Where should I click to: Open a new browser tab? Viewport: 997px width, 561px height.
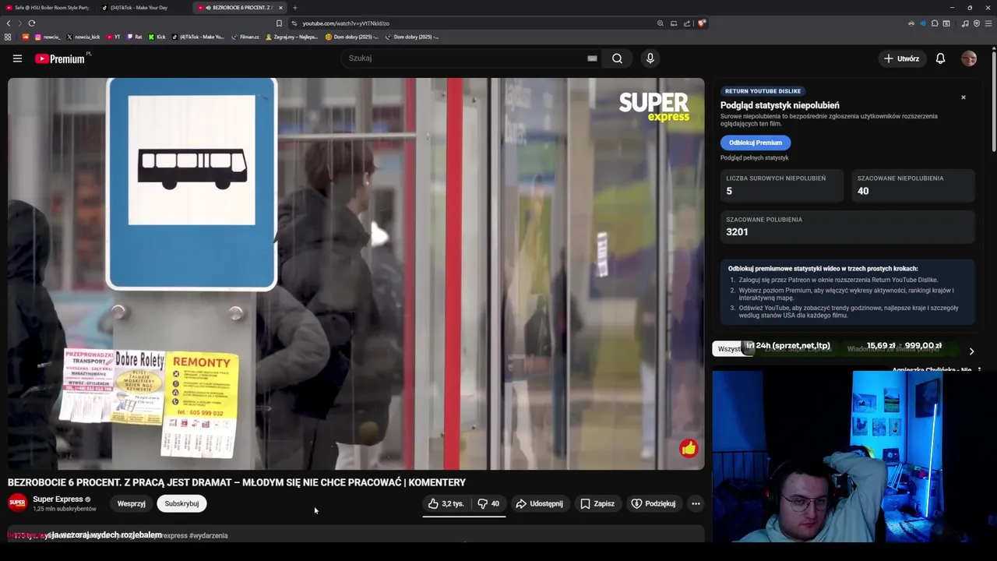[x=295, y=8]
